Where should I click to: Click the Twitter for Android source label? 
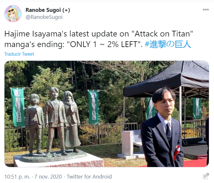[x=89, y=177]
